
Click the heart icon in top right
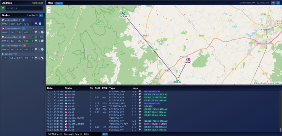coord(273,3)
